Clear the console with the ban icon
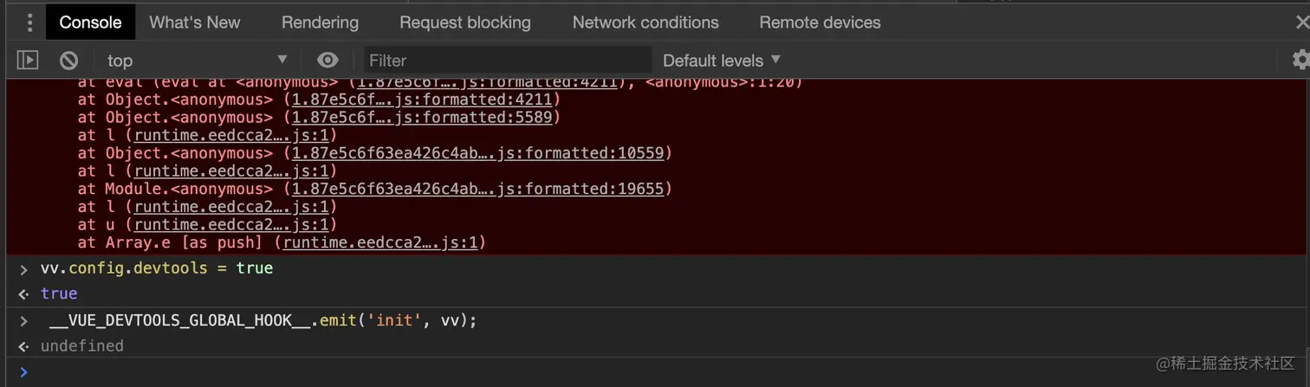 coord(68,60)
